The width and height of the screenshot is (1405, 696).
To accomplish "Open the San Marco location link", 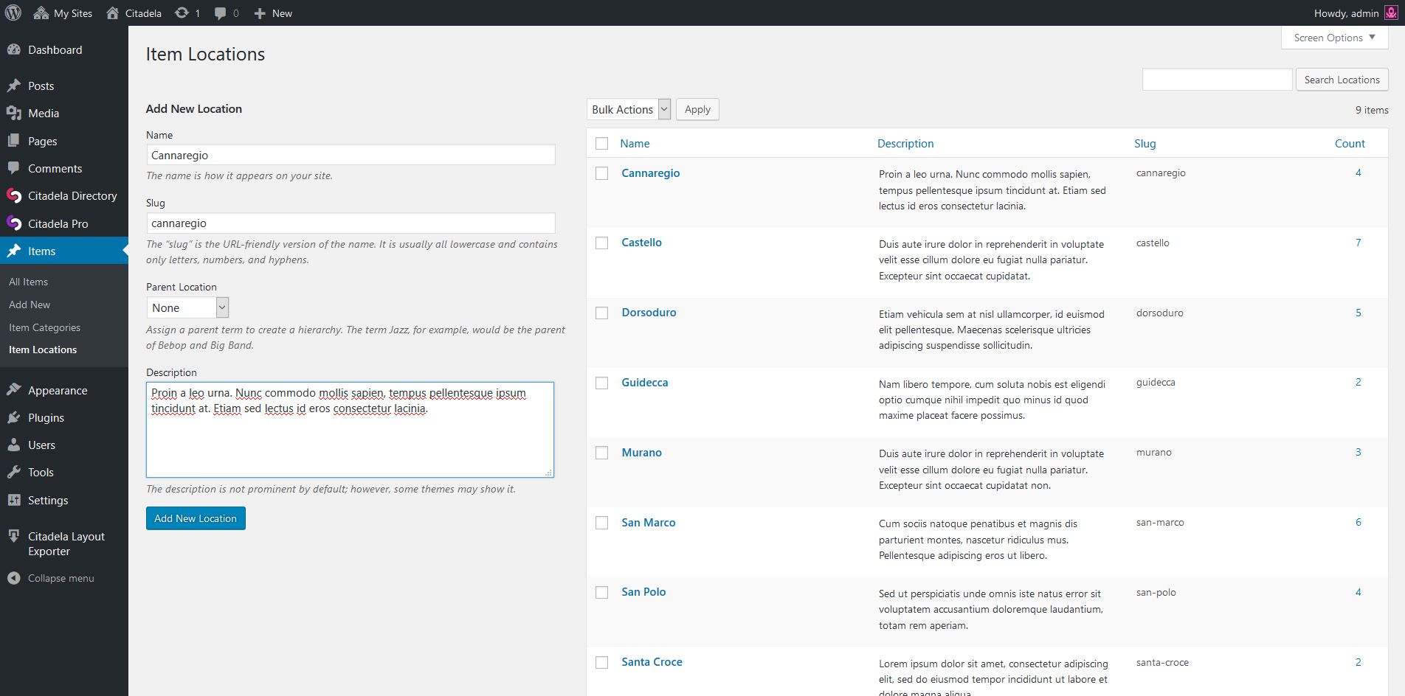I will coord(648,523).
